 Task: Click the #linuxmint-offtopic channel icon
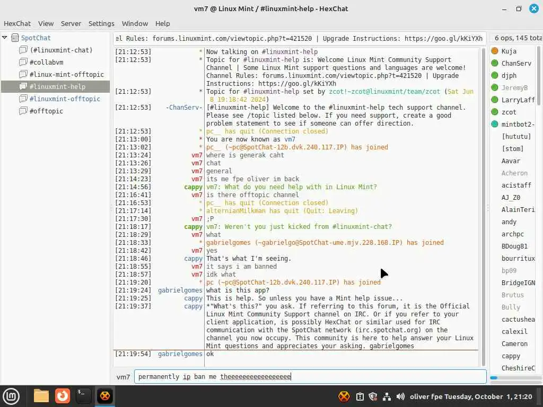(23, 98)
